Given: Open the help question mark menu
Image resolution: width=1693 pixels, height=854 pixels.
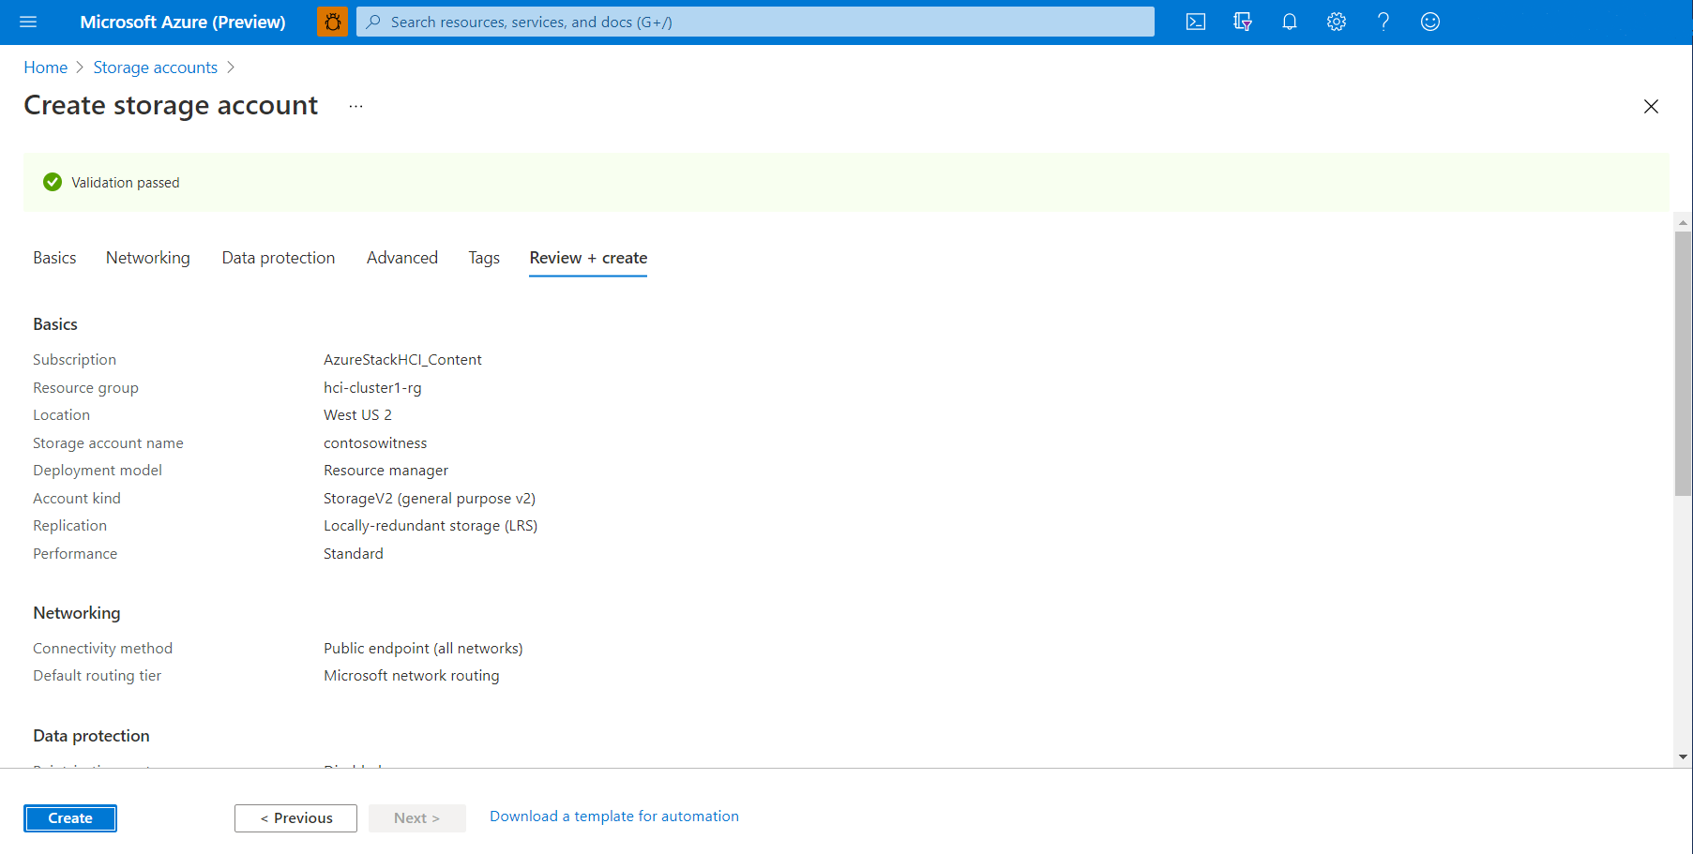Looking at the screenshot, I should (x=1383, y=22).
